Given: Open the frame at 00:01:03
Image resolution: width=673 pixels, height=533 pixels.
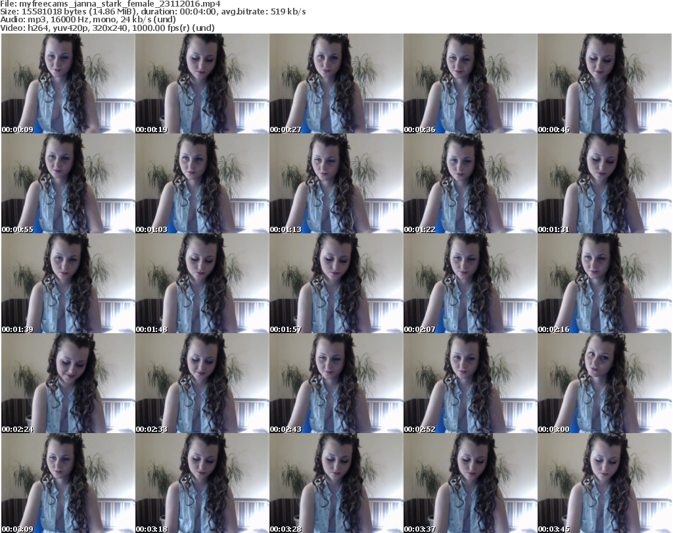Looking at the screenshot, I should coord(202,183).
